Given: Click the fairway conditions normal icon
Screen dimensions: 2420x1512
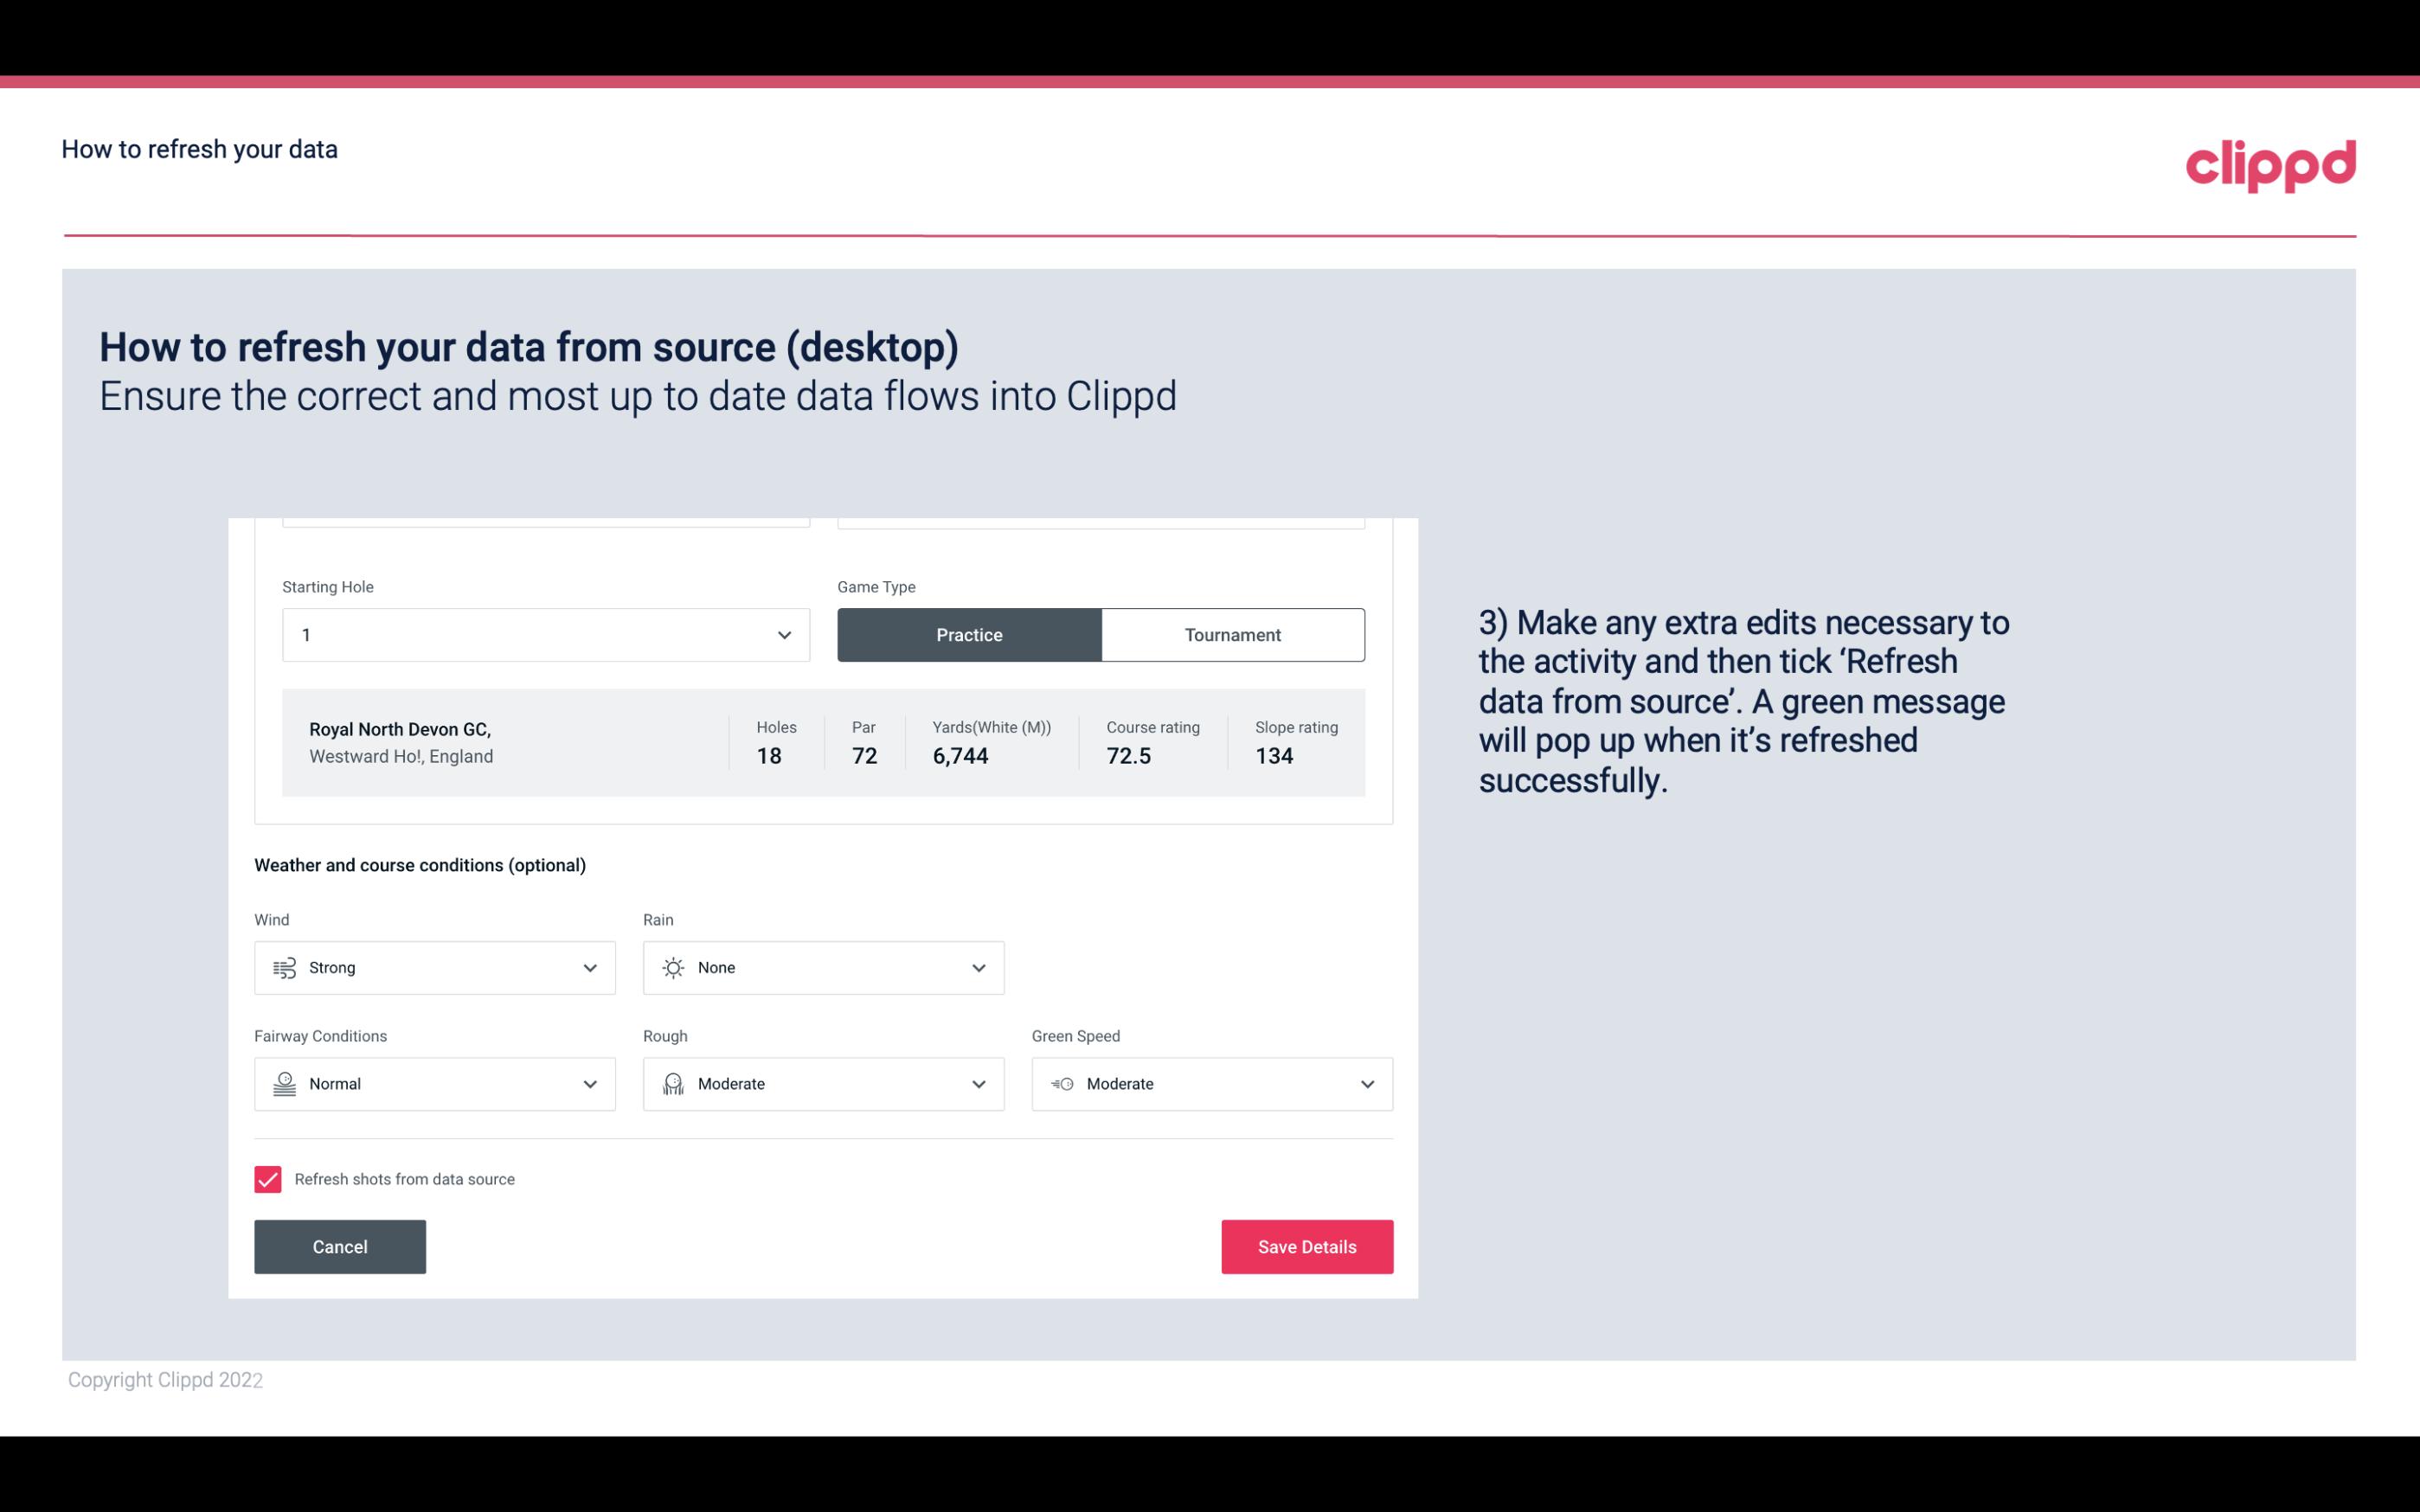Looking at the screenshot, I should click(282, 1084).
